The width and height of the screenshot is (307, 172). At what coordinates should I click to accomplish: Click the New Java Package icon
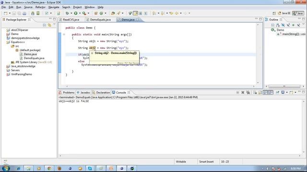96,13
